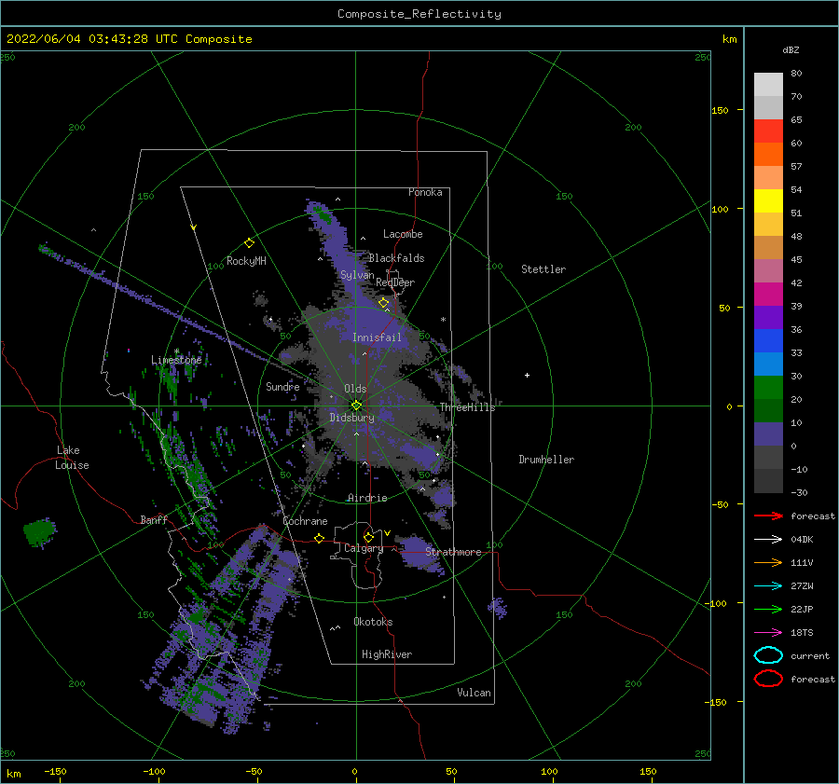Image resolution: width=839 pixels, height=784 pixels.
Task: Click the -150 tick label on bottom axis
Action: 55,771
